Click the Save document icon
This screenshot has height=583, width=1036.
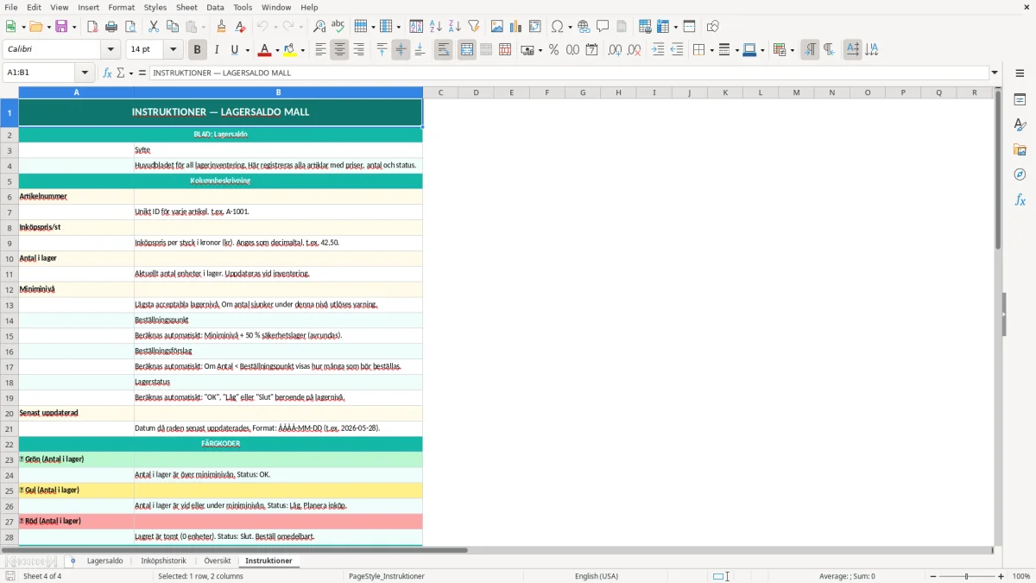click(x=62, y=27)
